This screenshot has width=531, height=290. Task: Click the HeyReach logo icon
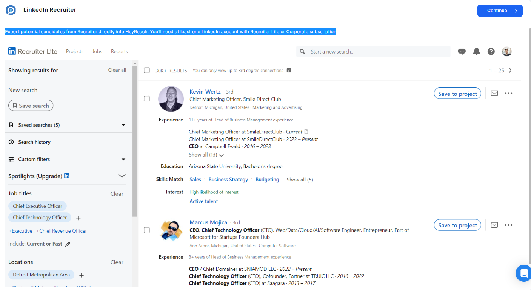11,10
